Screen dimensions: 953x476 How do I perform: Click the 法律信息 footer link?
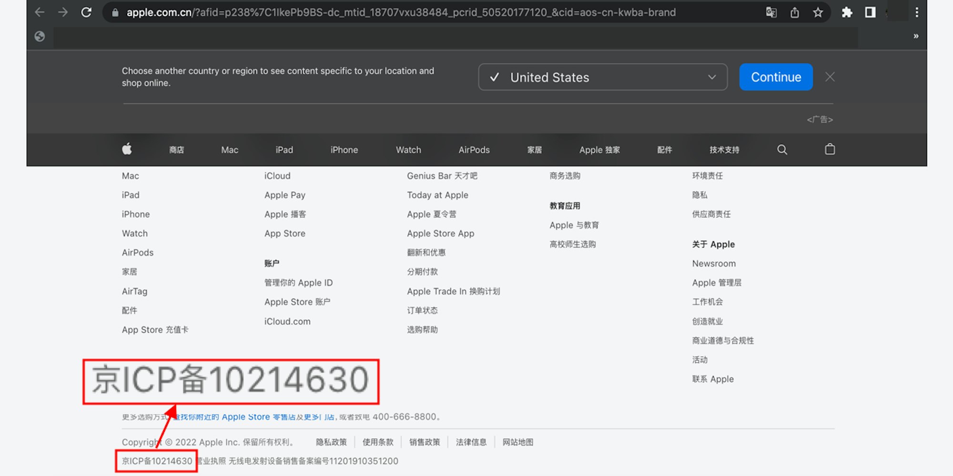pyautogui.click(x=471, y=442)
